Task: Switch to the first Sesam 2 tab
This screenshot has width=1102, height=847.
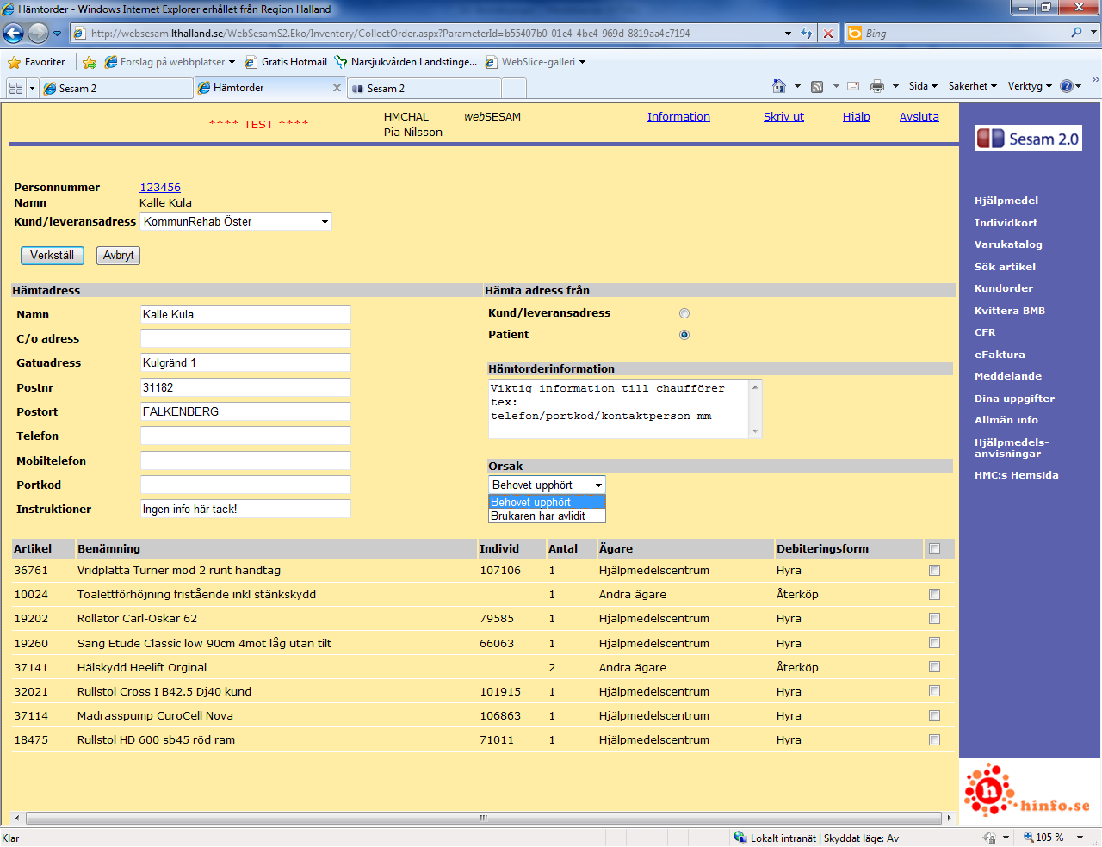Action: (x=115, y=89)
